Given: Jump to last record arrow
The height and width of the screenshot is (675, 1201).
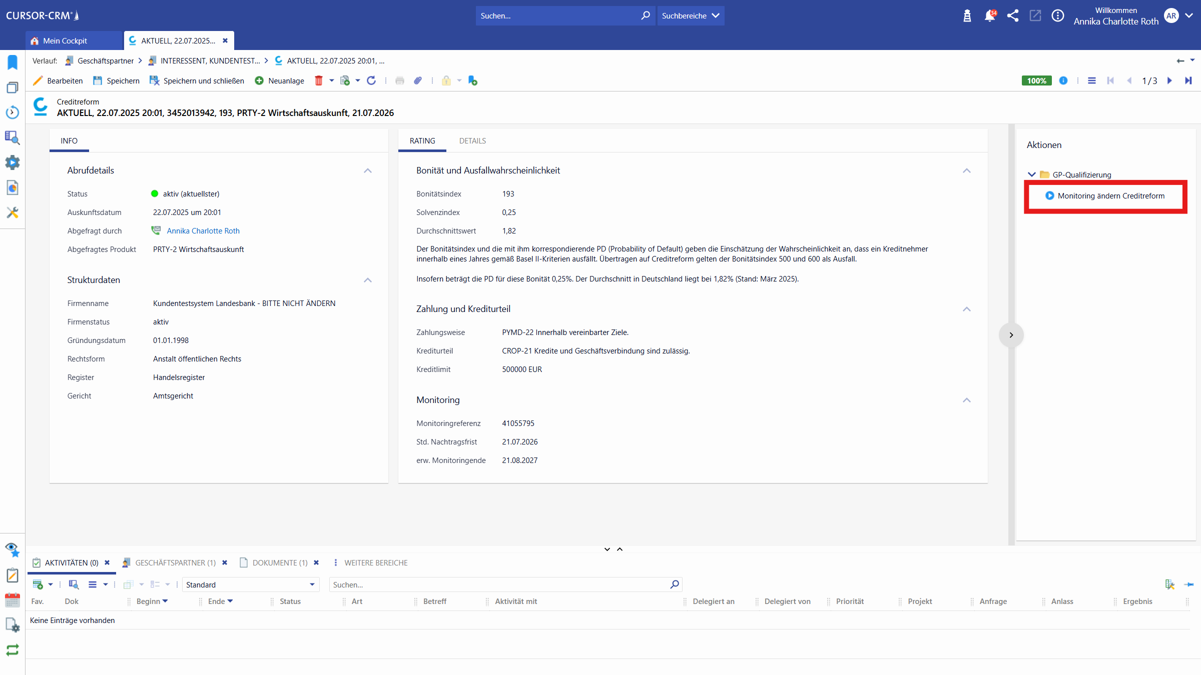Looking at the screenshot, I should [1188, 80].
